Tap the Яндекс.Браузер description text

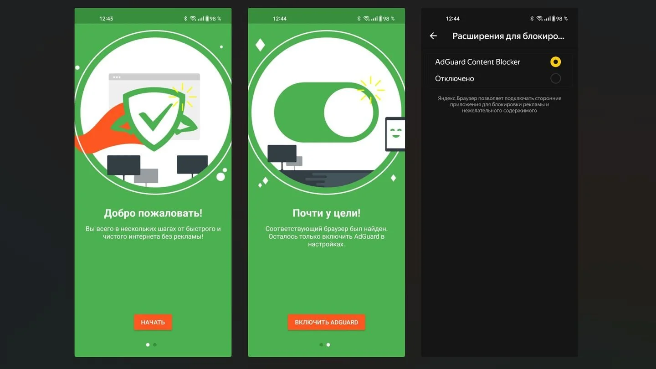(x=499, y=104)
